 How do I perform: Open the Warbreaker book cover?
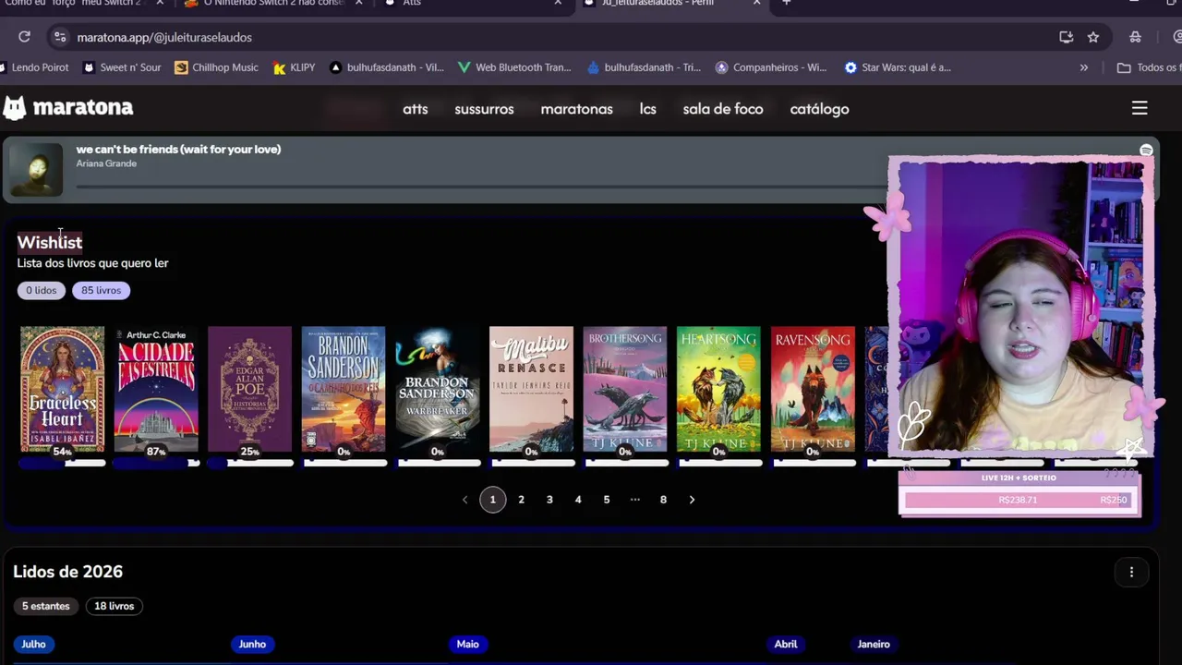(438, 389)
